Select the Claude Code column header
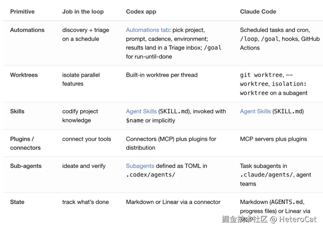This screenshot has width=323, height=230. click(x=258, y=11)
